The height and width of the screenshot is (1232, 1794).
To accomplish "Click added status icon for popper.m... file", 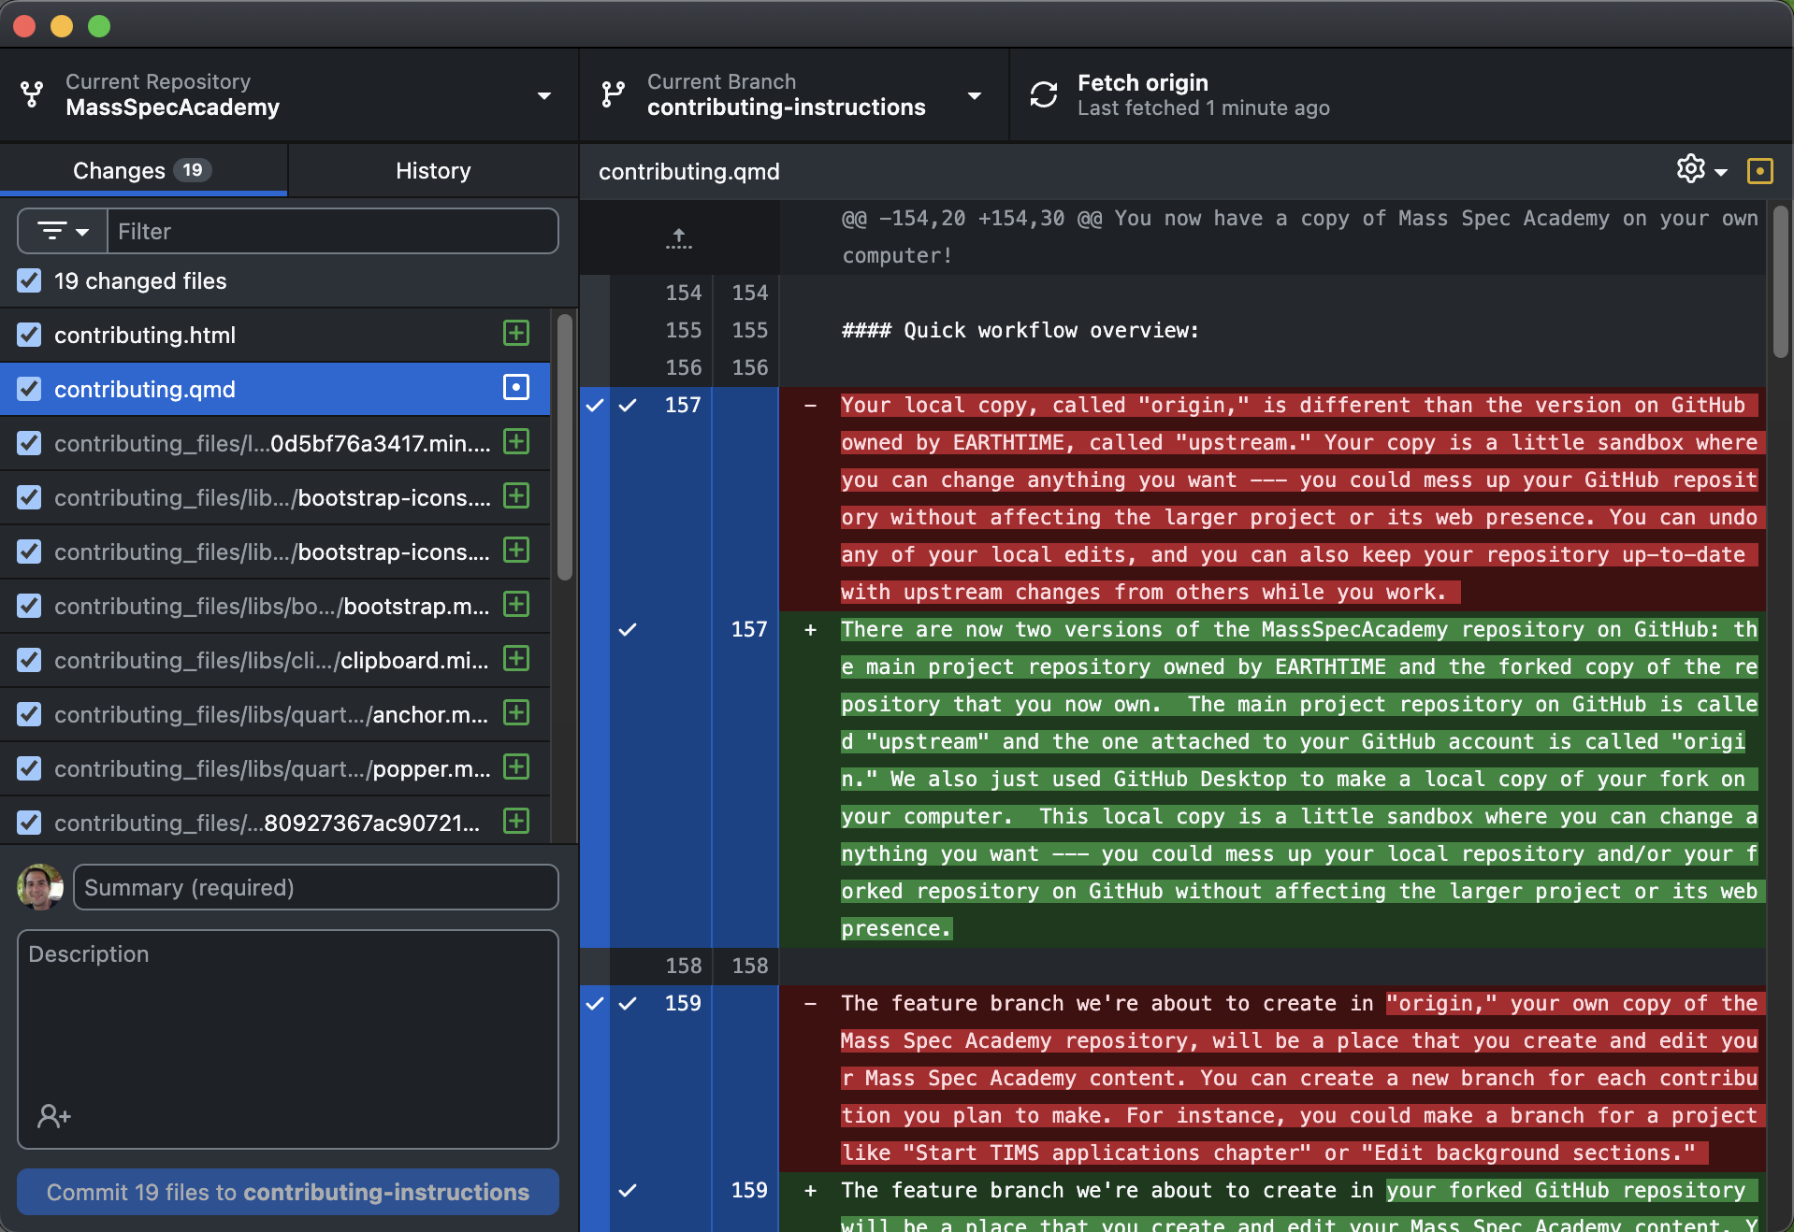I will click(516, 766).
